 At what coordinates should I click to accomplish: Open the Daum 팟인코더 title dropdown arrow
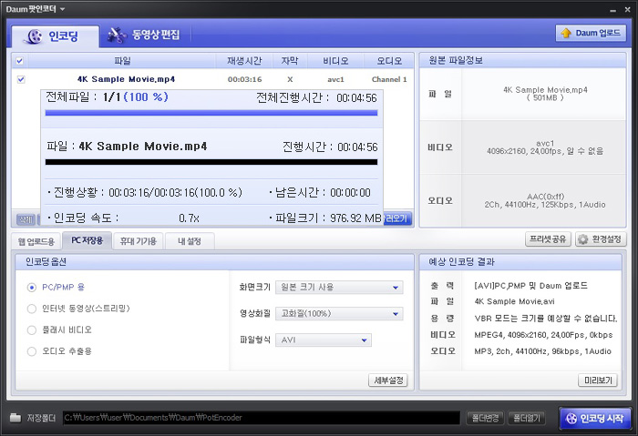point(62,9)
